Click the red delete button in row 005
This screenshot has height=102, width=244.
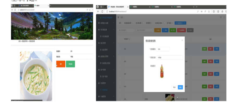(x=211, y=62)
